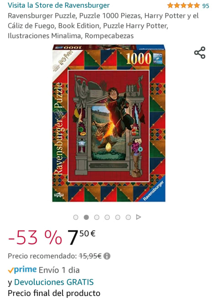Open the Devoluciones GRATIS link

[x=54, y=282]
